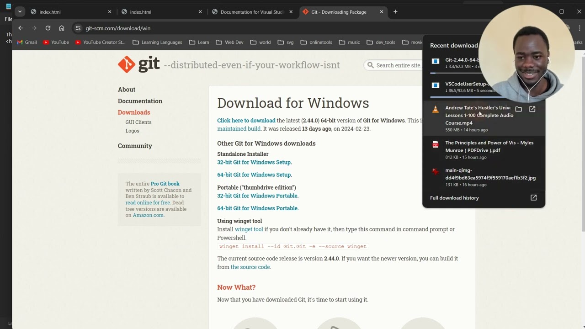585x329 pixels.
Task: Open the Amazon.com link
Action: [148, 215]
